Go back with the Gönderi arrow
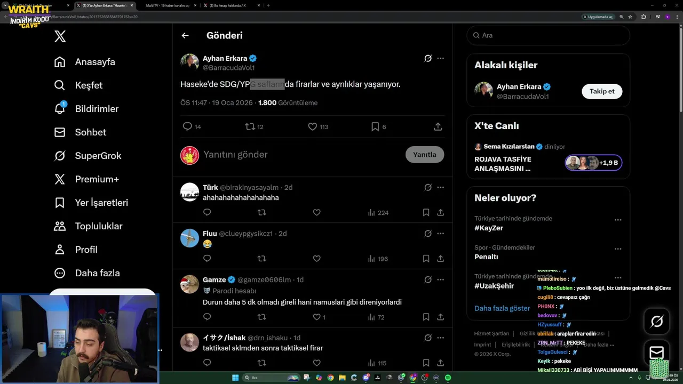683x384 pixels. point(185,36)
